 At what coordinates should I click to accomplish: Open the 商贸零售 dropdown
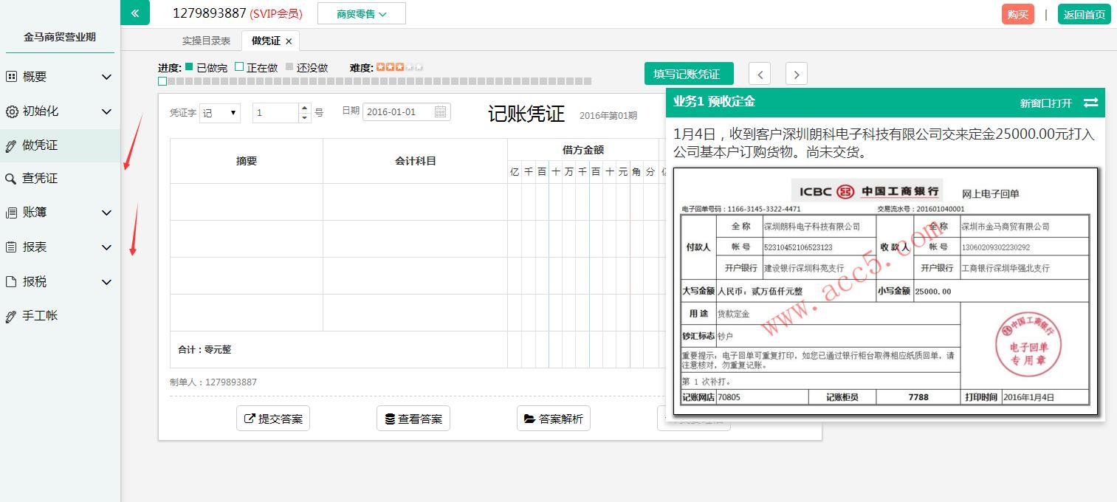[361, 13]
